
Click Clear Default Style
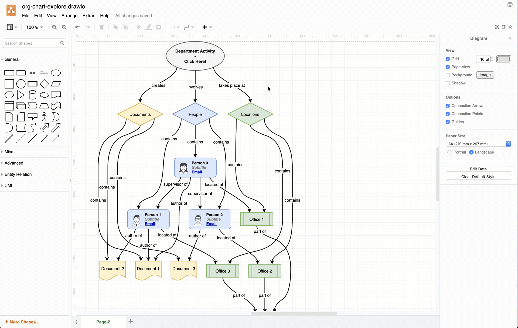(478, 177)
